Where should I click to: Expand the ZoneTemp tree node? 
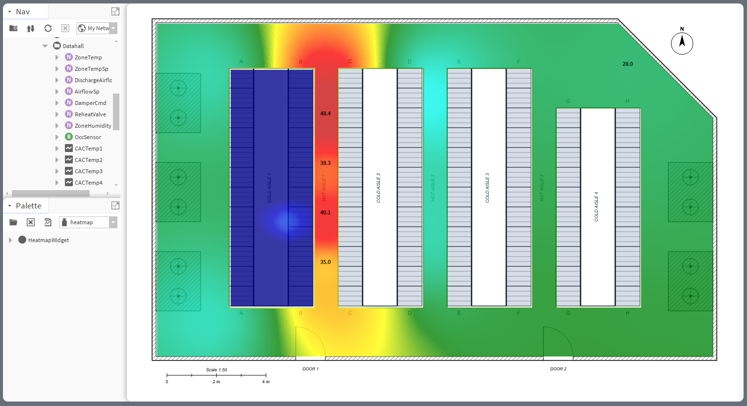pos(57,57)
